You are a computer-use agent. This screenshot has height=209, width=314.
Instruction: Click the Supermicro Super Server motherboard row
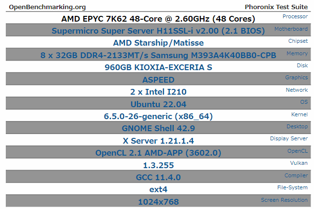[158, 30]
